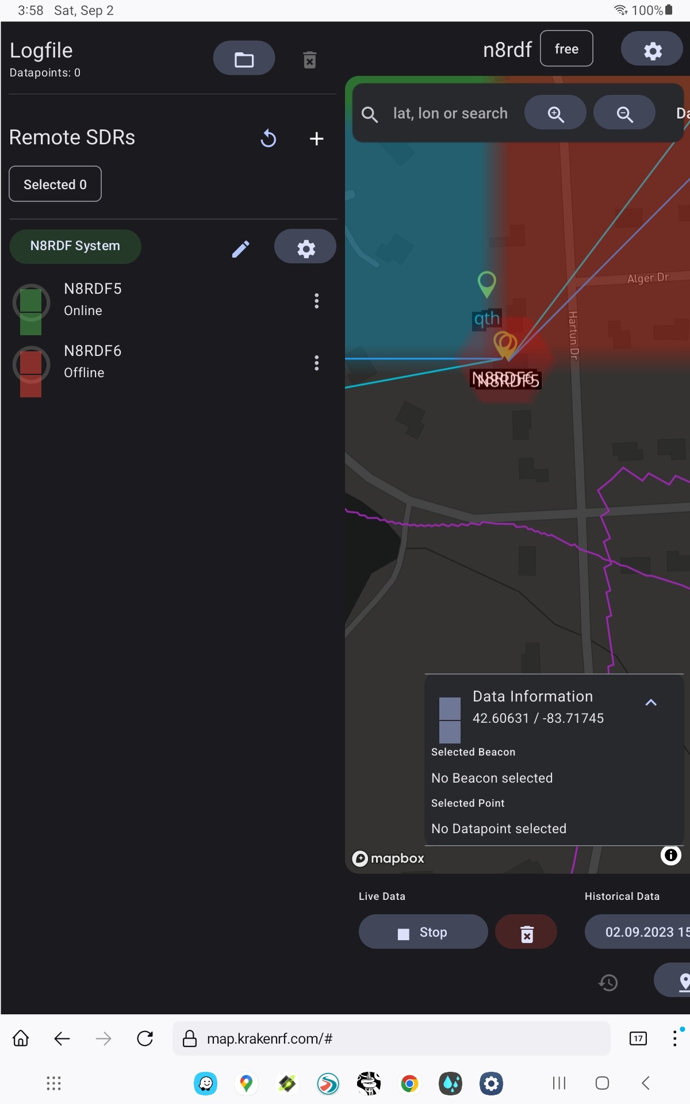
Task: Open the mapbox logo link
Action: [x=388, y=858]
